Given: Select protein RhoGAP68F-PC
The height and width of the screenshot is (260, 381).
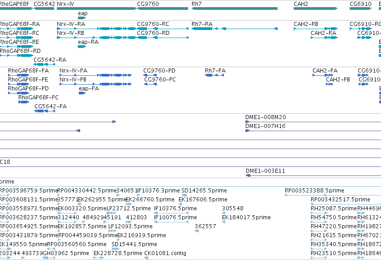Looking at the screenshot, I should (x=24, y=102).
